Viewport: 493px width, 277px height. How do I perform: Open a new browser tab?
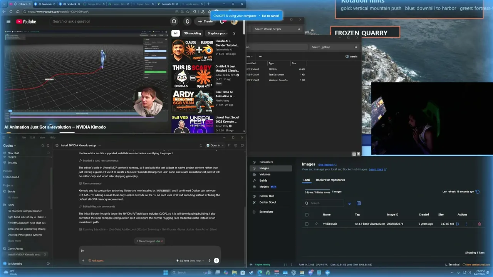[x=208, y=4]
